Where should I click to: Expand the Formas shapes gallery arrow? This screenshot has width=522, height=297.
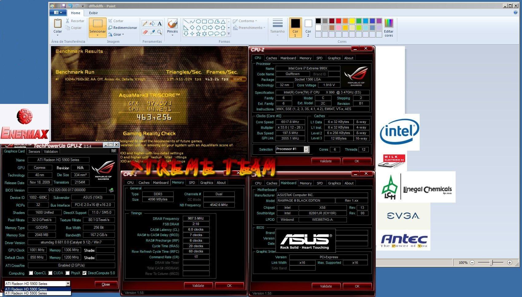tap(229, 34)
